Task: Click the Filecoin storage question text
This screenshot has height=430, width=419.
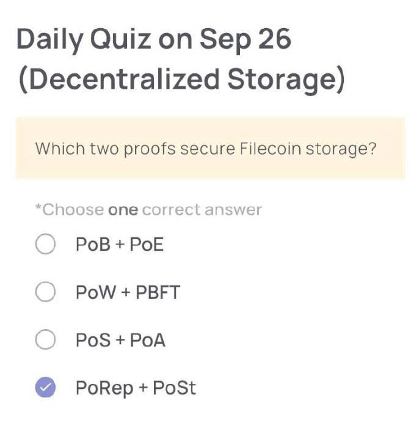Action: point(205,149)
